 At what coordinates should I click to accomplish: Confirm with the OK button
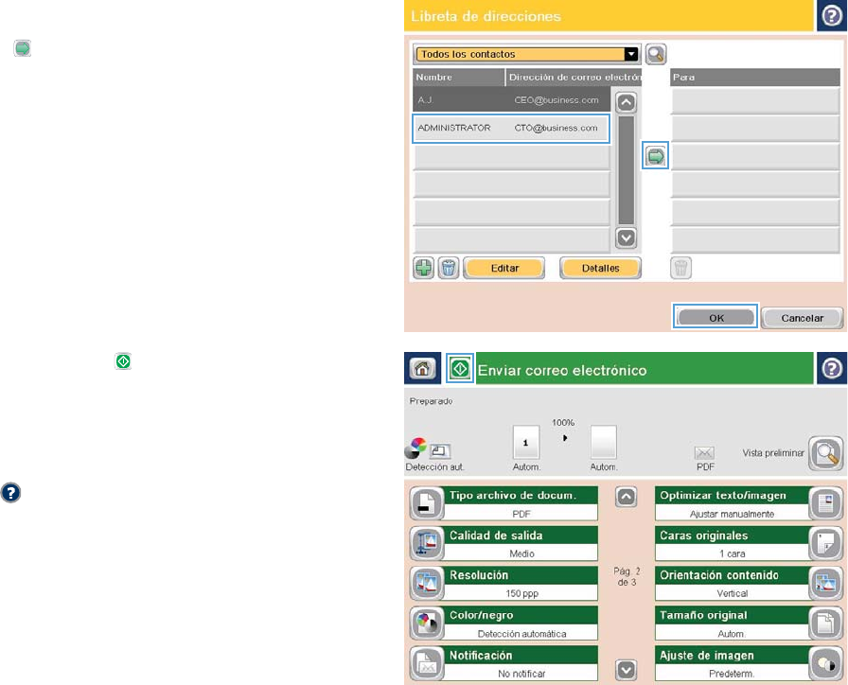pos(715,317)
